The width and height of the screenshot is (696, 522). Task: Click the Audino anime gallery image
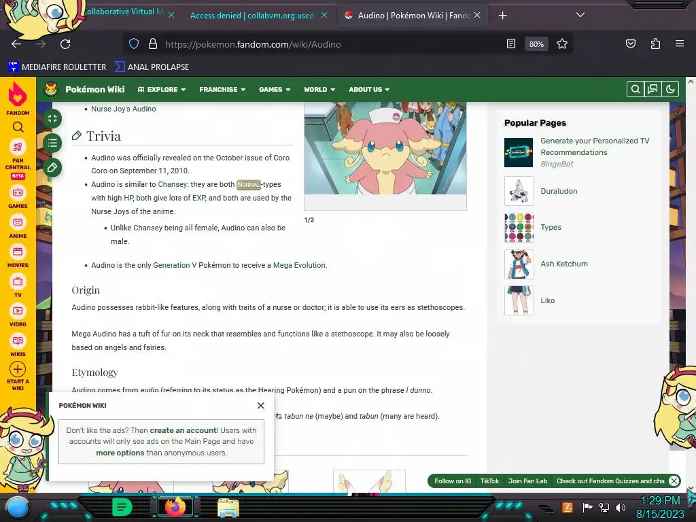tap(385, 148)
